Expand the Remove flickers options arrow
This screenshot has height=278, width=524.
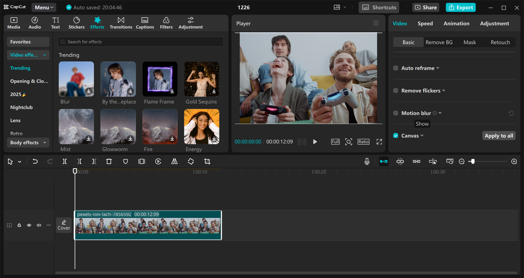click(x=444, y=90)
